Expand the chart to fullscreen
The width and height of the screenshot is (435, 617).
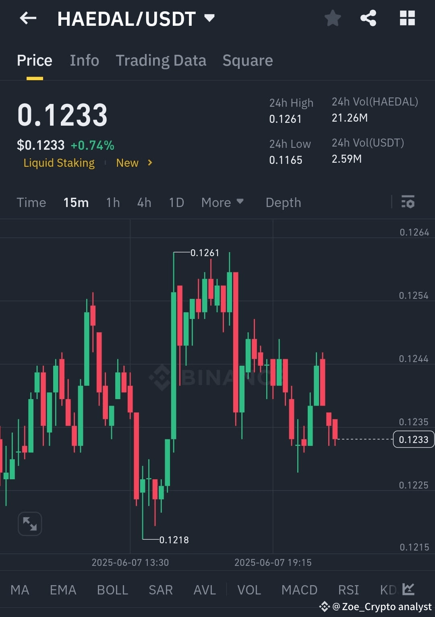pyautogui.click(x=30, y=524)
